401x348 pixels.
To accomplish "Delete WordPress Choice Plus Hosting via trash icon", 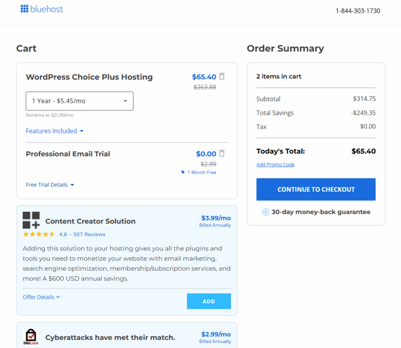I will pyautogui.click(x=222, y=77).
